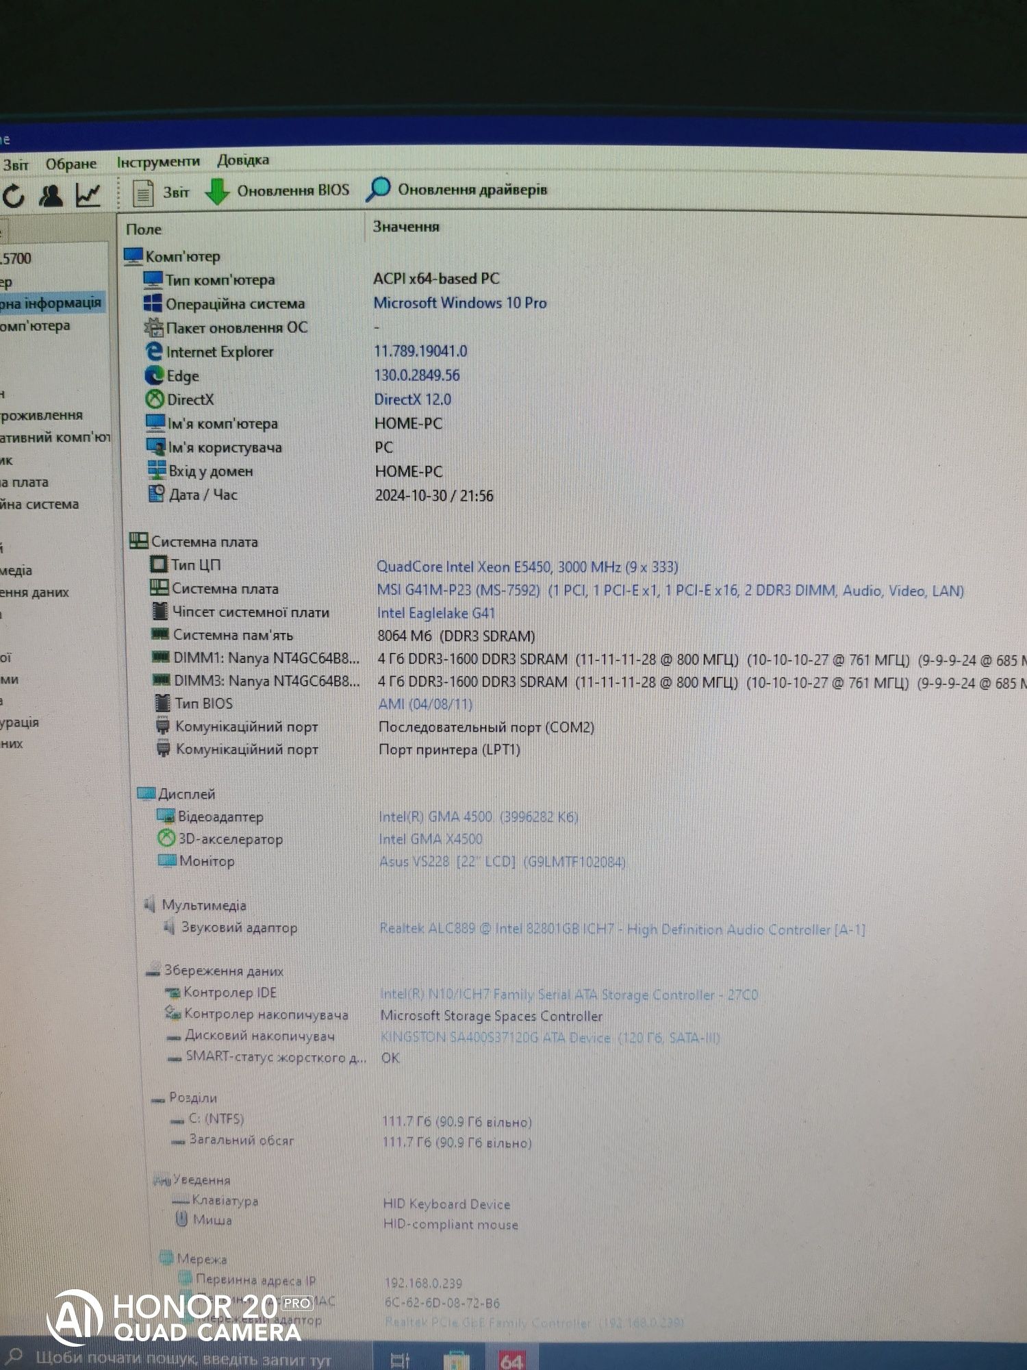Click the DirectX Xbox-style icon
Image resolution: width=1027 pixels, height=1370 pixels.
tap(155, 399)
